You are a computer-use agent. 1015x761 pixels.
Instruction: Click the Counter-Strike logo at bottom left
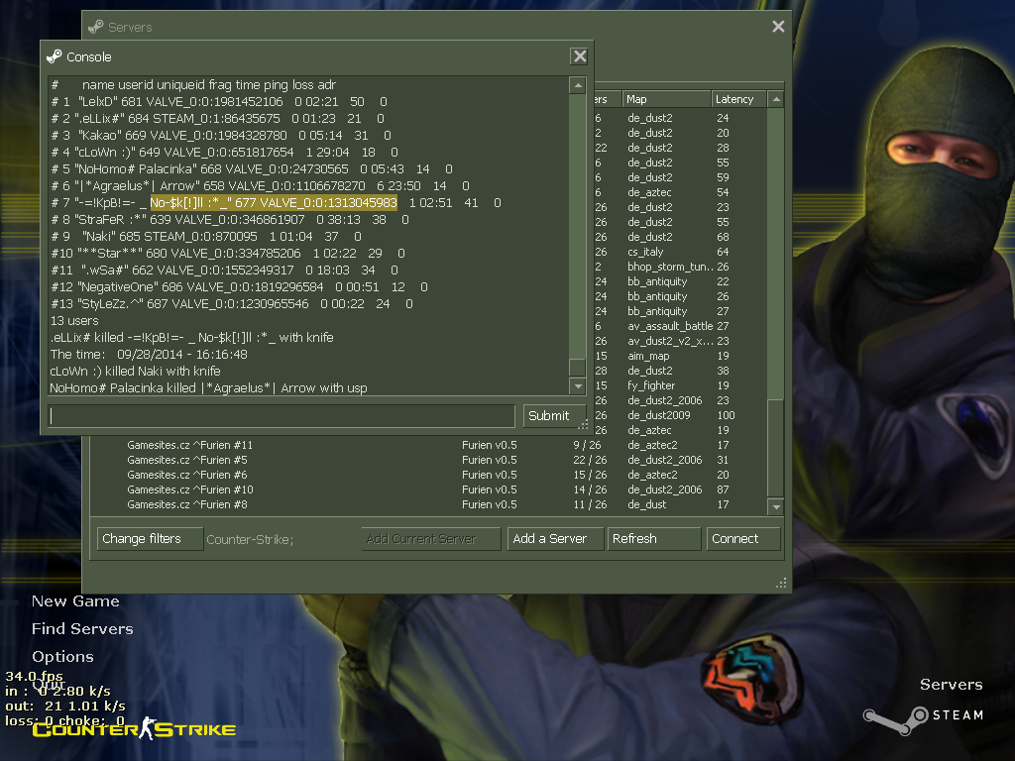click(134, 728)
